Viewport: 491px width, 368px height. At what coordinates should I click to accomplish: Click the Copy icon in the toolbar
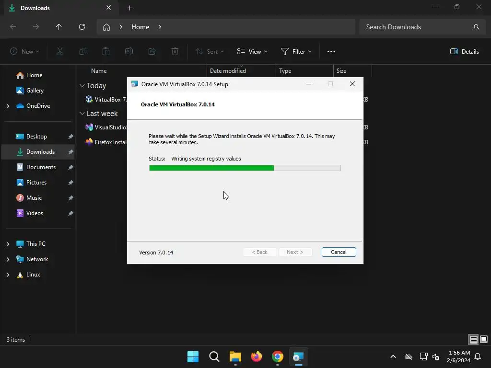coord(83,52)
